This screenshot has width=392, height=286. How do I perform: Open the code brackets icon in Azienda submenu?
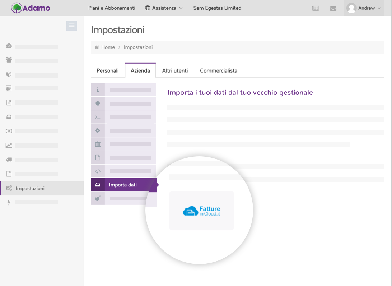(x=98, y=171)
